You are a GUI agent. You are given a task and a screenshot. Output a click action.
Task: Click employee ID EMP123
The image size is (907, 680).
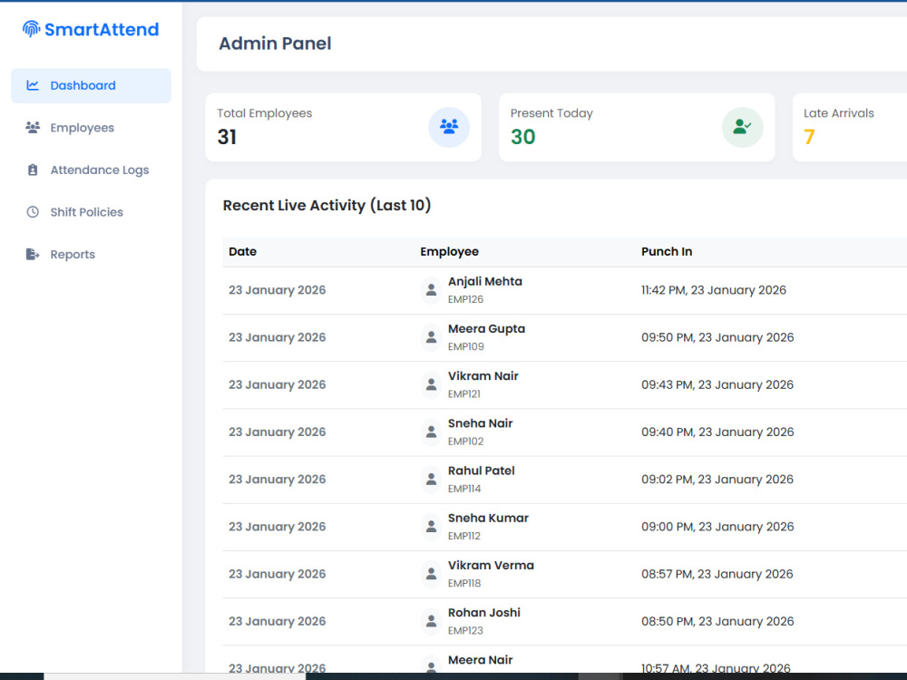465,631
